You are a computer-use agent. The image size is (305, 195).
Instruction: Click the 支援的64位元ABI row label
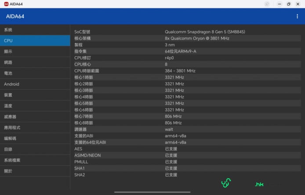point(90,142)
